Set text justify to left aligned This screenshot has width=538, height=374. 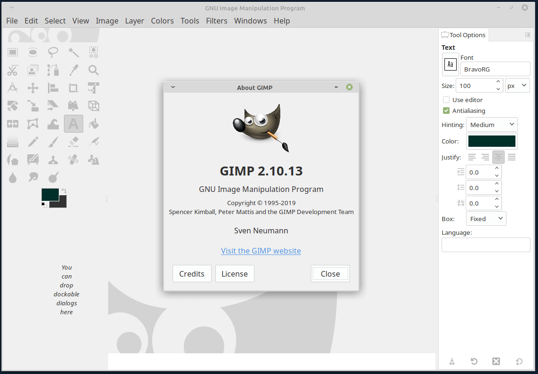pyautogui.click(x=472, y=157)
